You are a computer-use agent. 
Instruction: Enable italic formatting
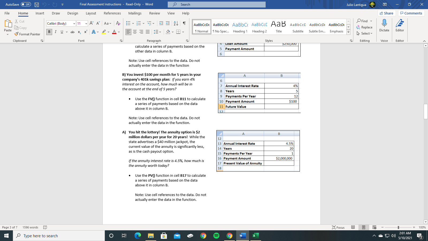(56, 32)
